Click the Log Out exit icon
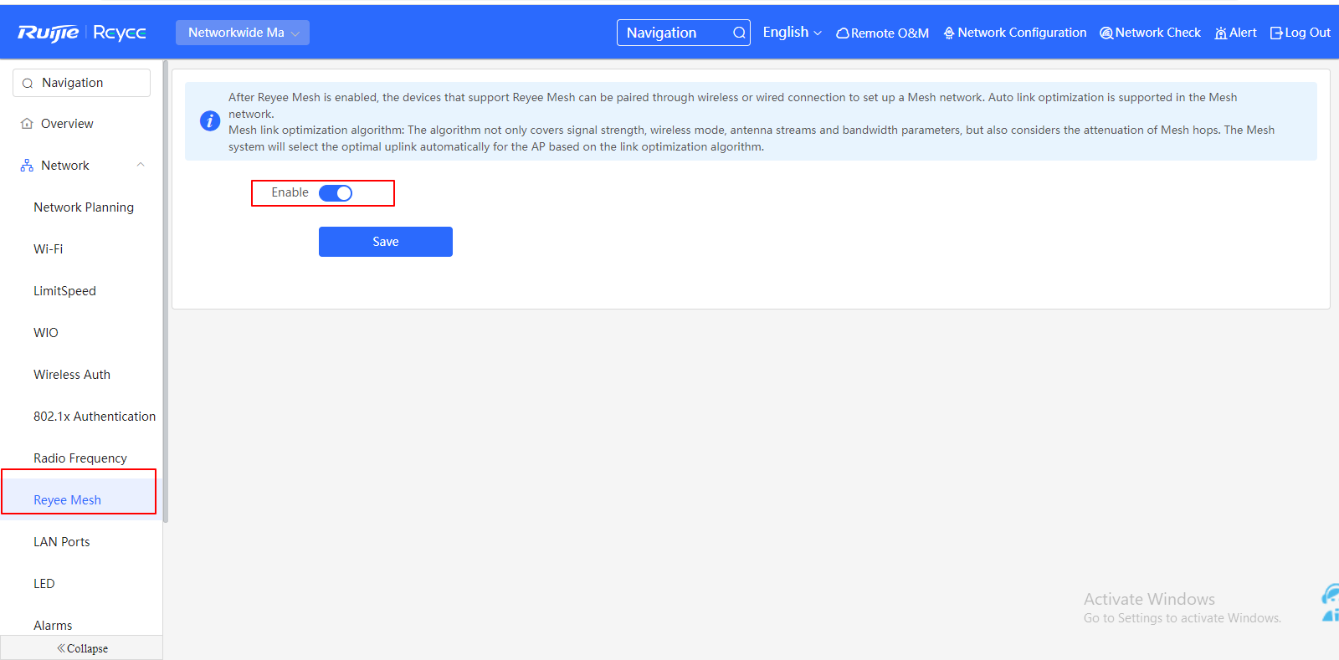 click(1276, 33)
